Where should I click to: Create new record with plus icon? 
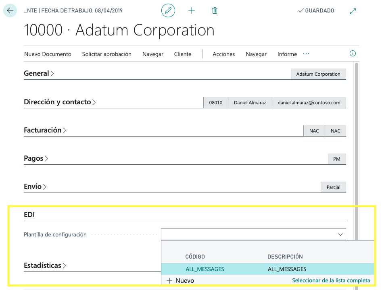[192, 10]
